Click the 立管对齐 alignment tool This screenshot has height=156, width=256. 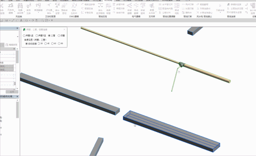coord(165,13)
